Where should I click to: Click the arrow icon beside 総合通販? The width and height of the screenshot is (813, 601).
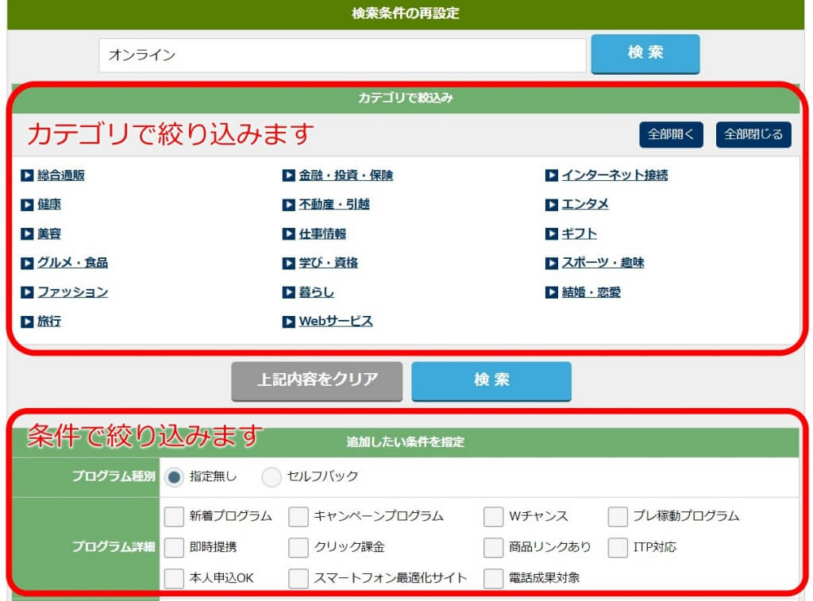pyautogui.click(x=28, y=175)
